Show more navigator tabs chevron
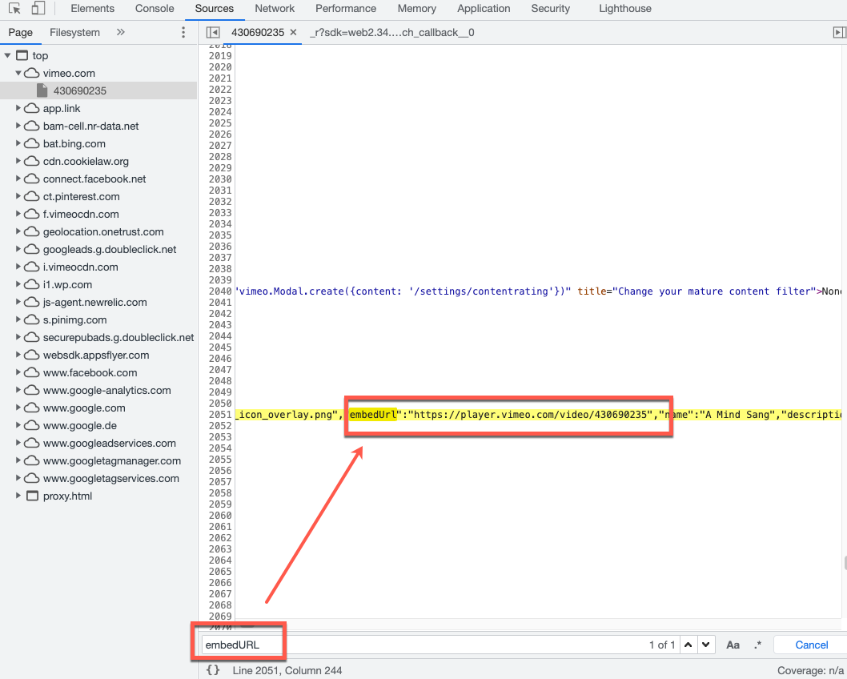Viewport: 847px width, 679px height. (x=121, y=33)
